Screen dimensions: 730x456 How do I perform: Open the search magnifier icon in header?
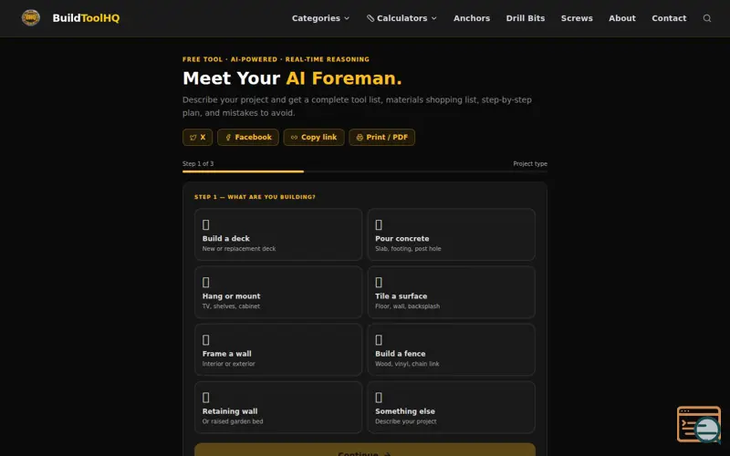706,18
